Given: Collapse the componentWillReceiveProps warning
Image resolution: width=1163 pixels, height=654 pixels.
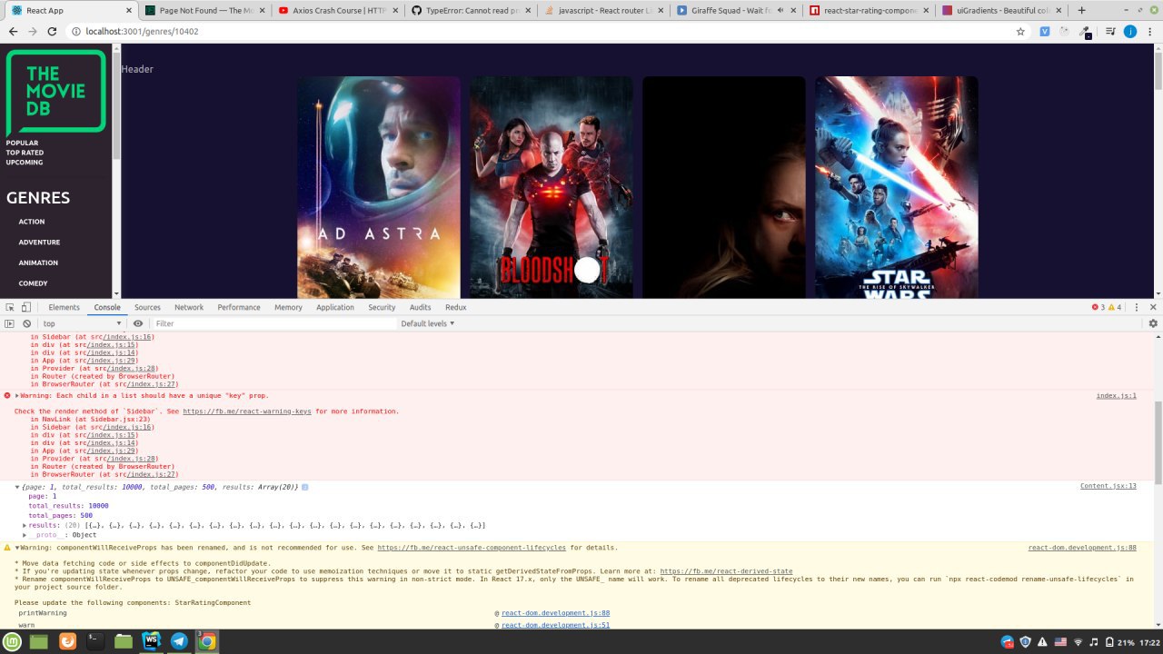Looking at the screenshot, I should (x=17, y=548).
